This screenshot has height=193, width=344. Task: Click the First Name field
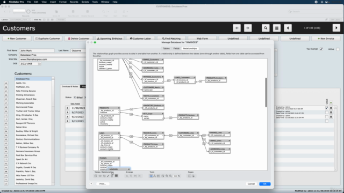[x=37, y=50]
